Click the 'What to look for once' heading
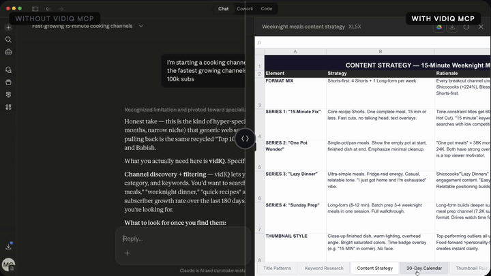The height and width of the screenshot is (276, 491). pyautogui.click(x=175, y=223)
